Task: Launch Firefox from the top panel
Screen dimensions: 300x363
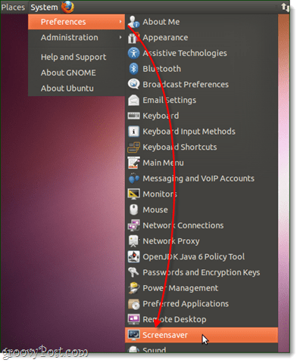Action: 67,7
